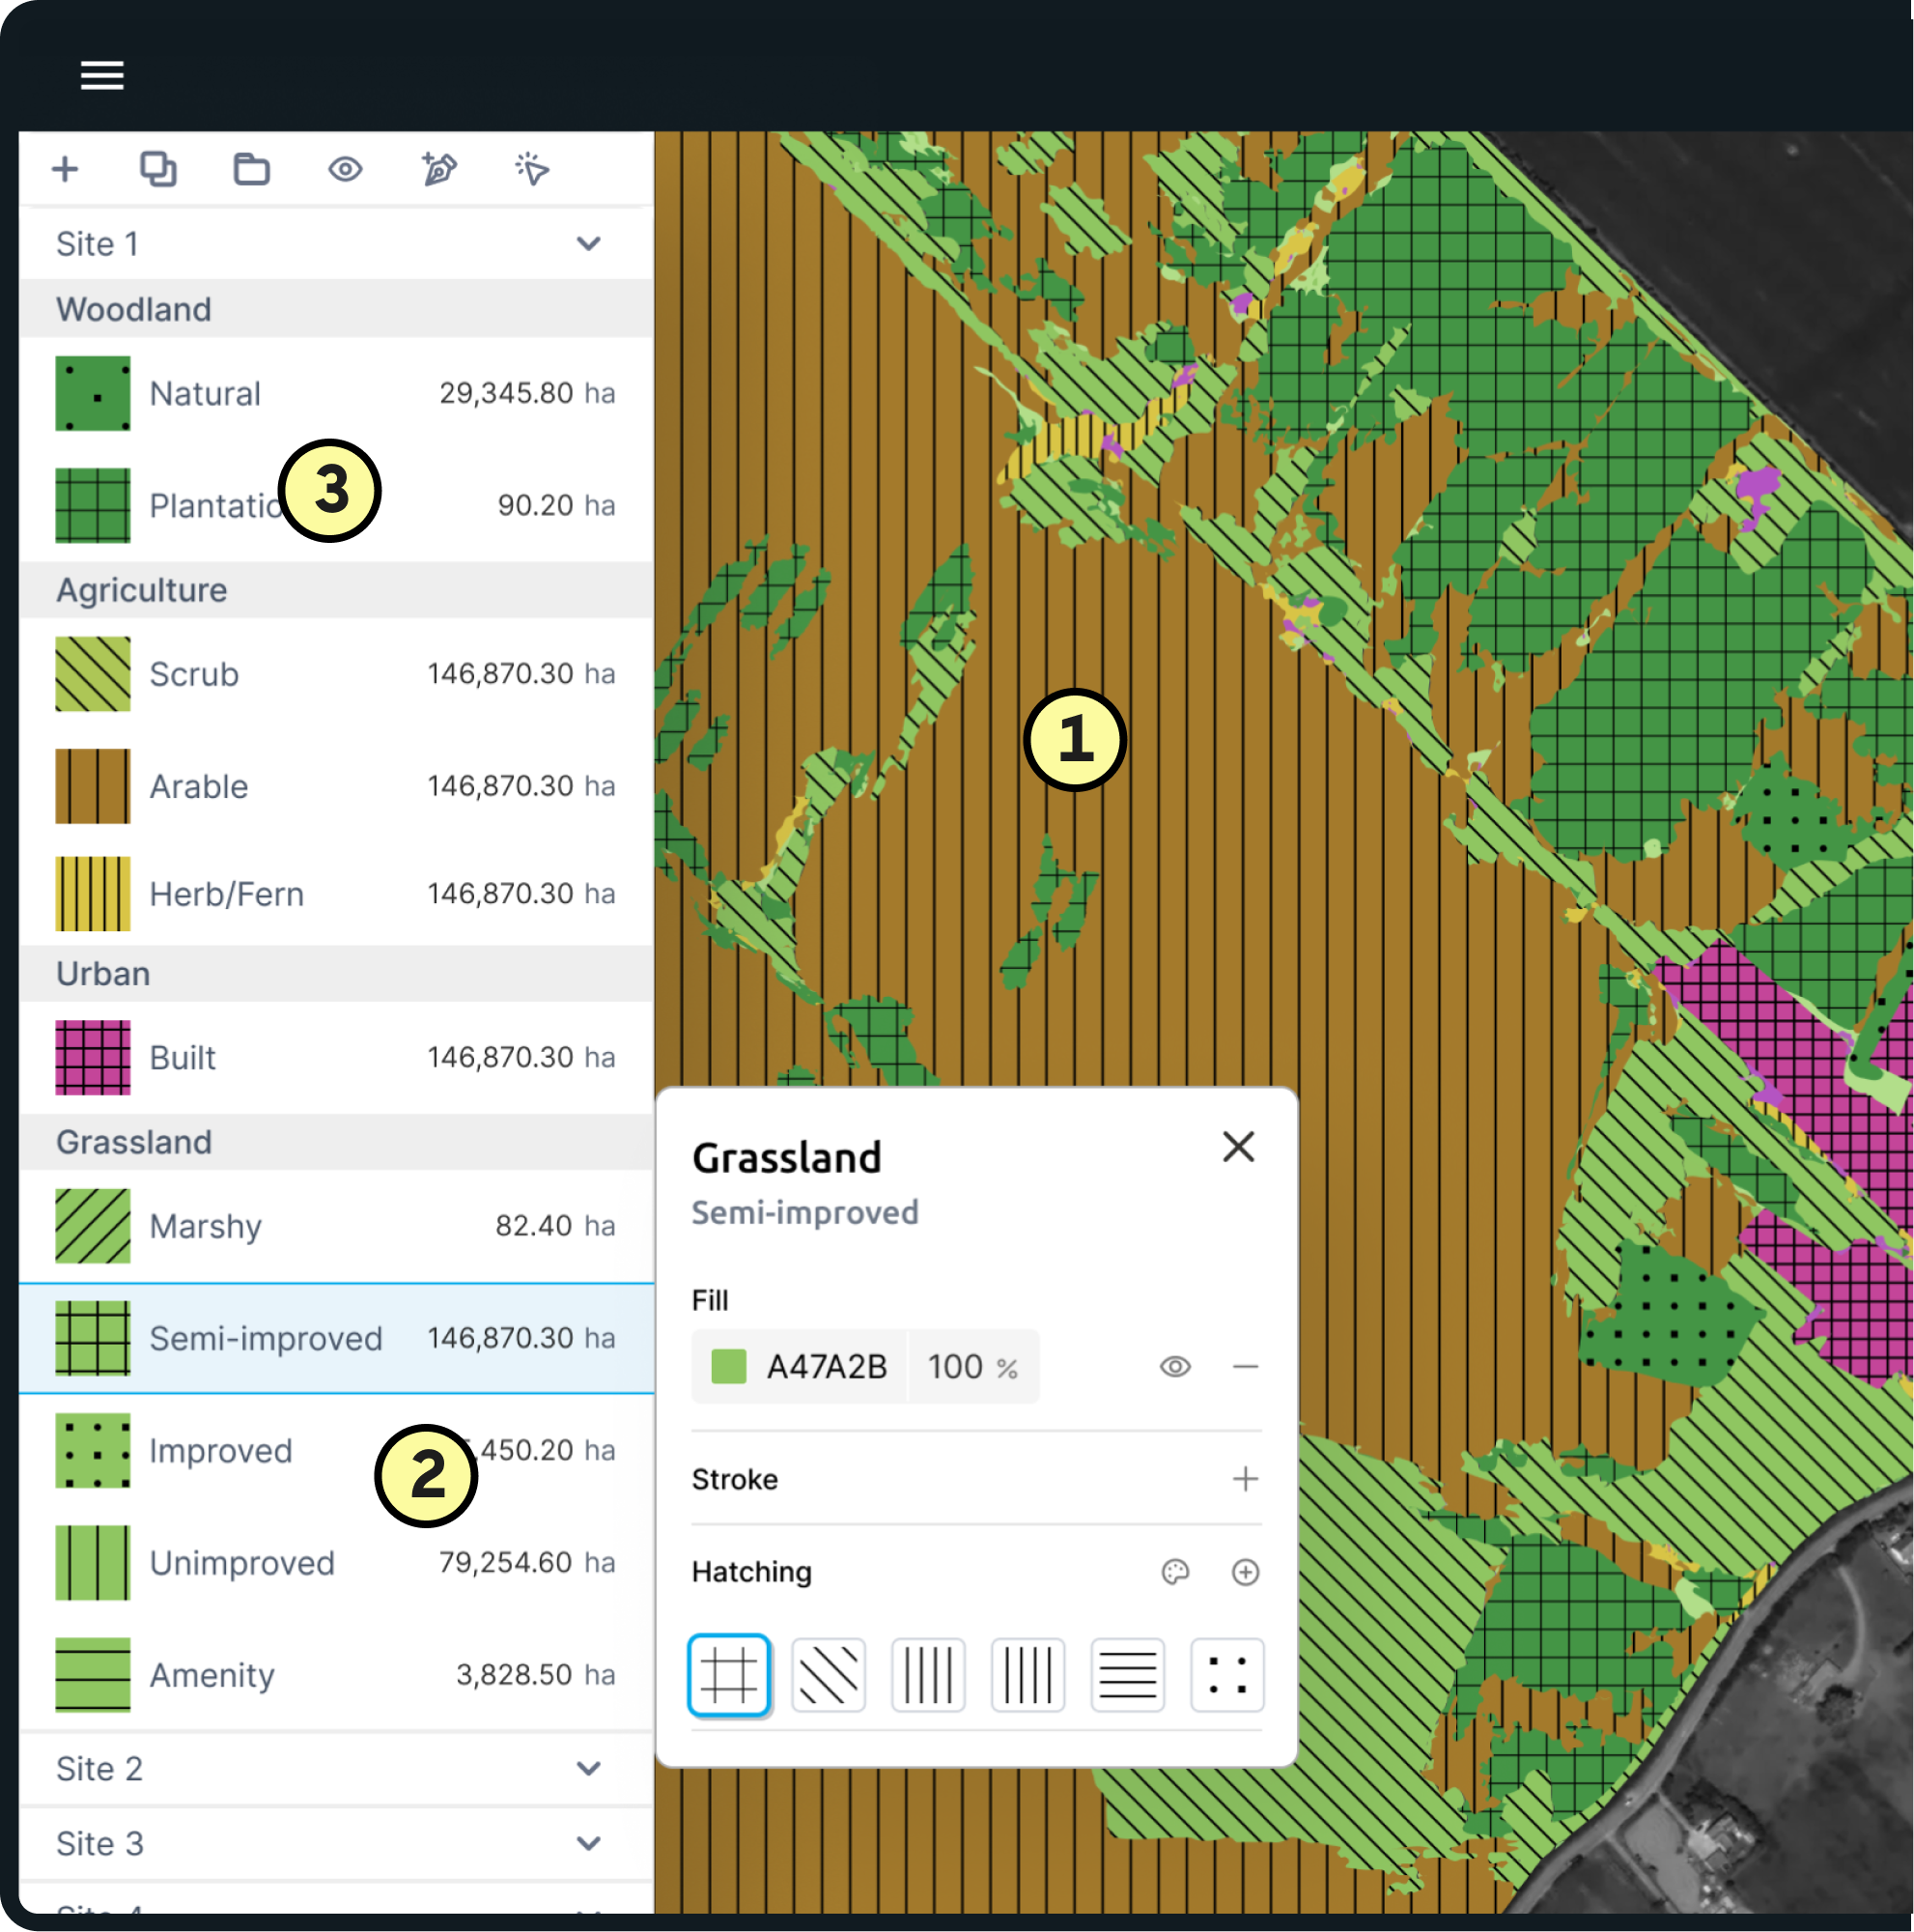Click the Agriculture category header

pyautogui.click(x=337, y=590)
